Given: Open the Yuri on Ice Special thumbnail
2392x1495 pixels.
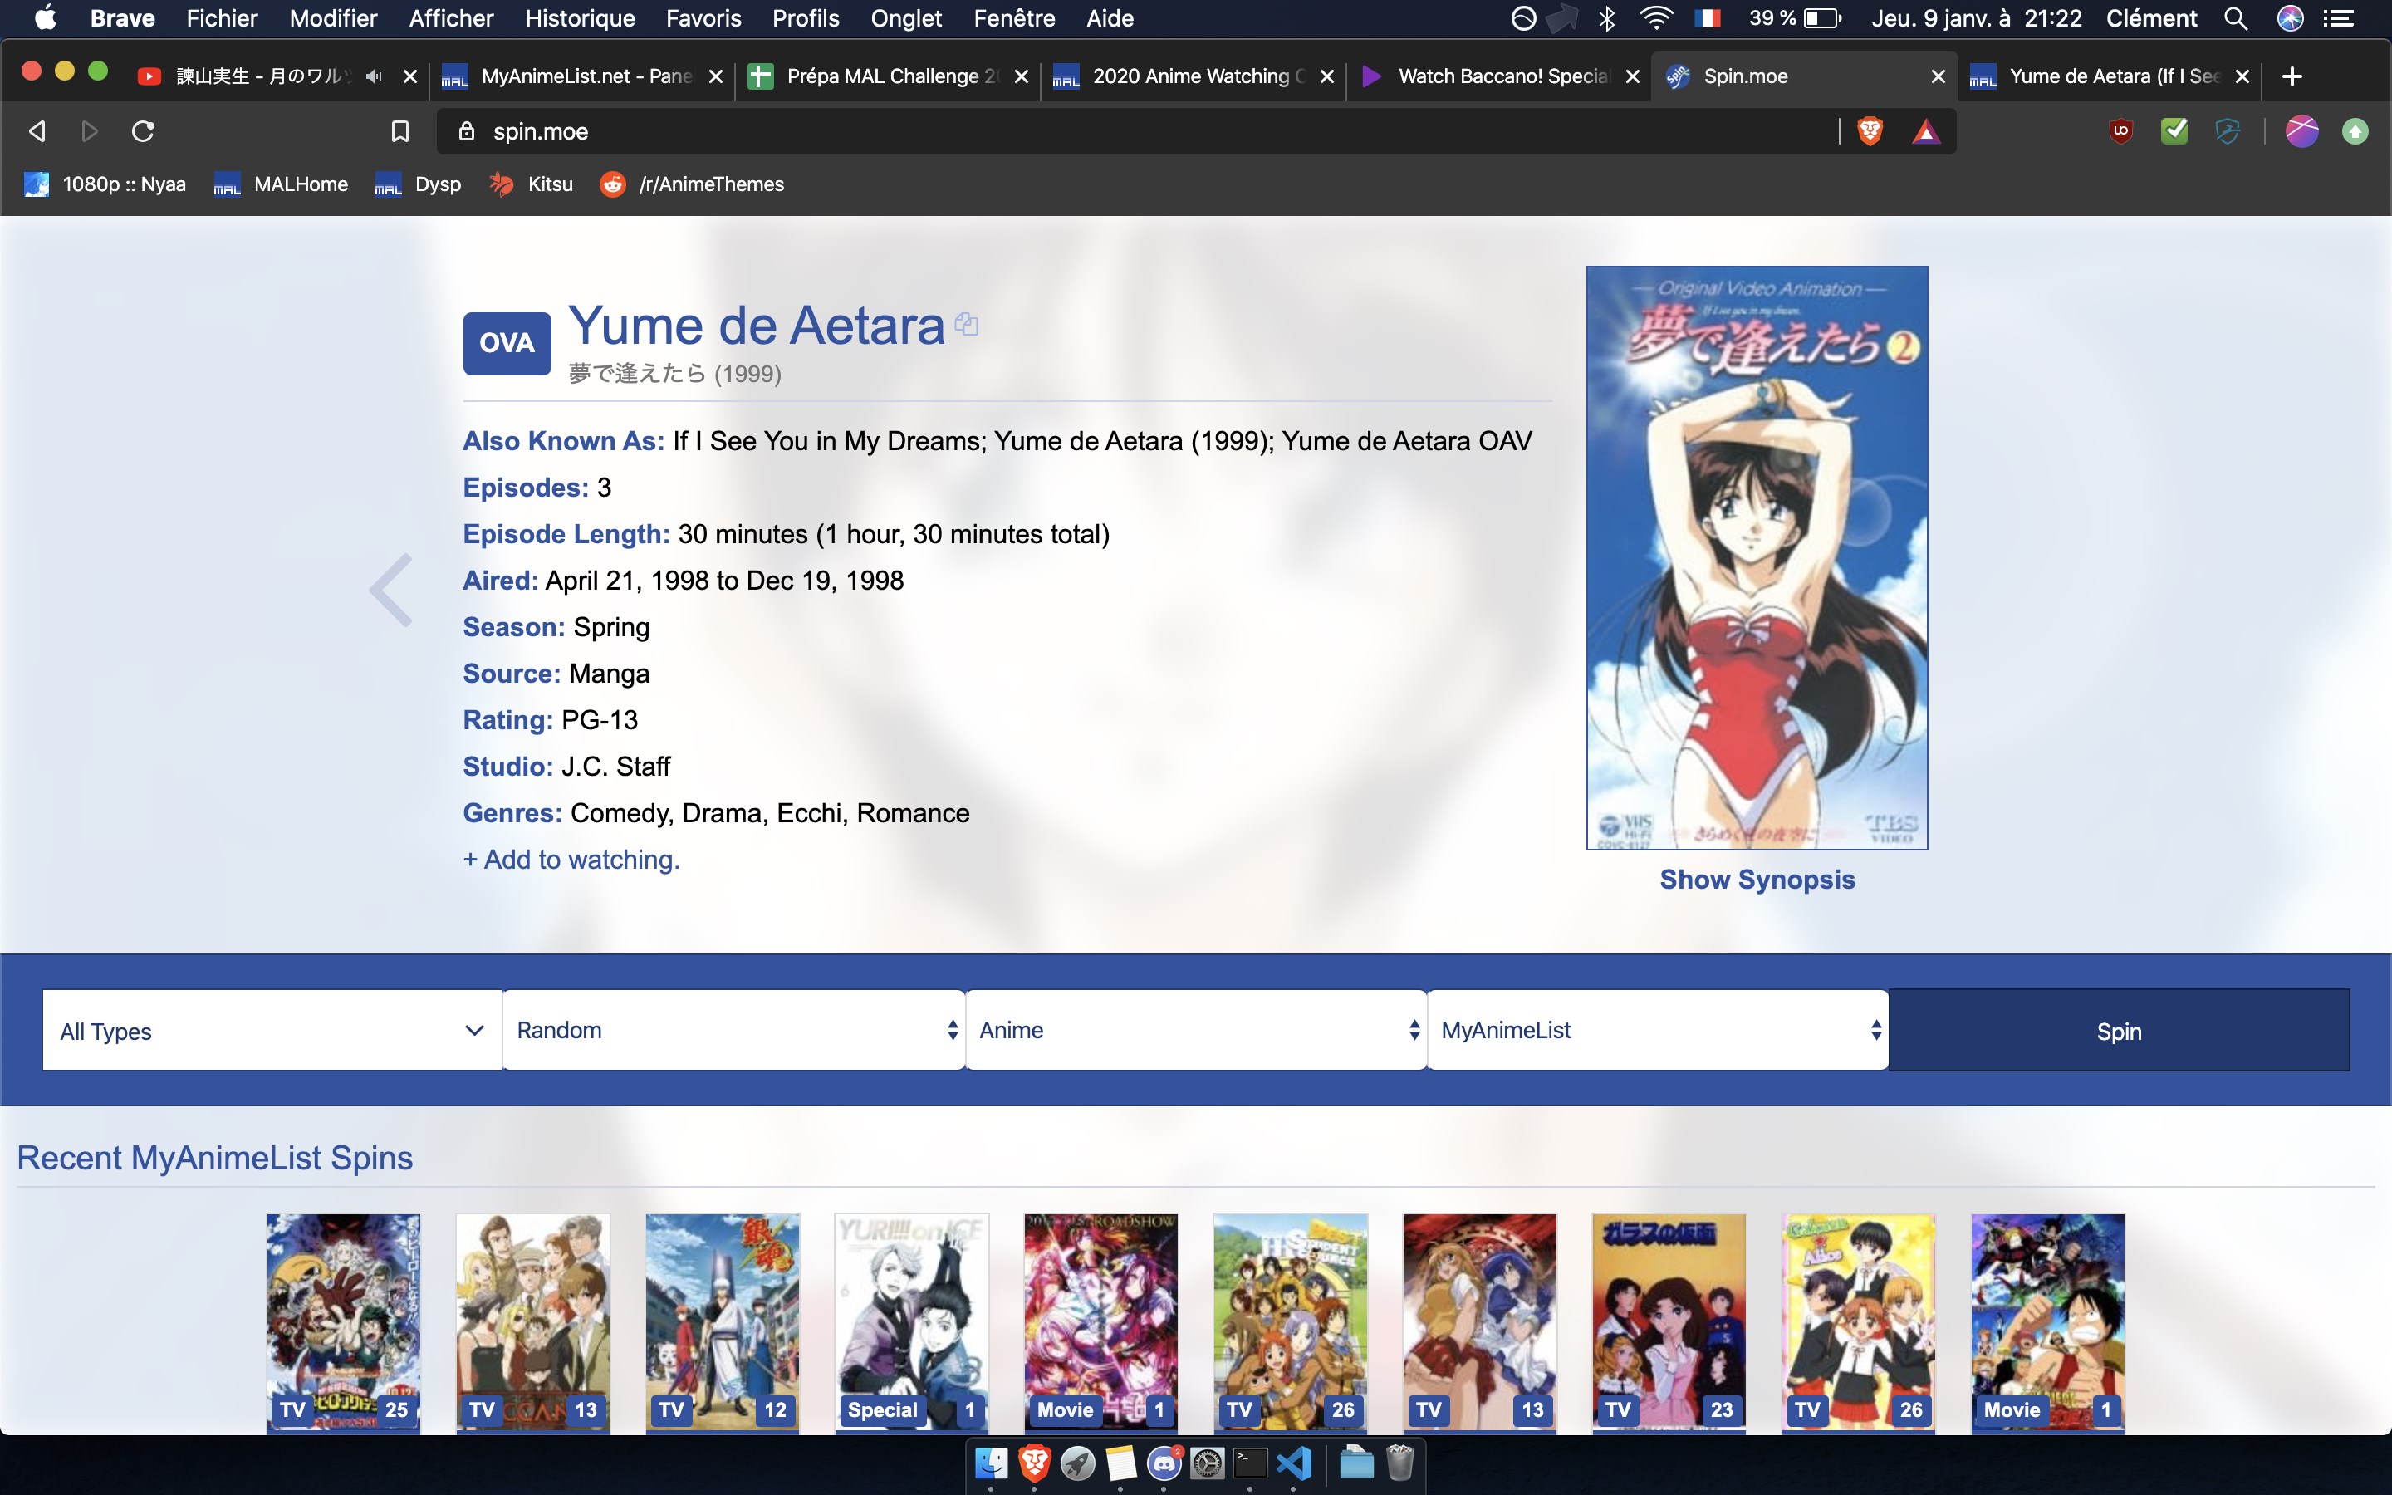Looking at the screenshot, I should tap(910, 1320).
